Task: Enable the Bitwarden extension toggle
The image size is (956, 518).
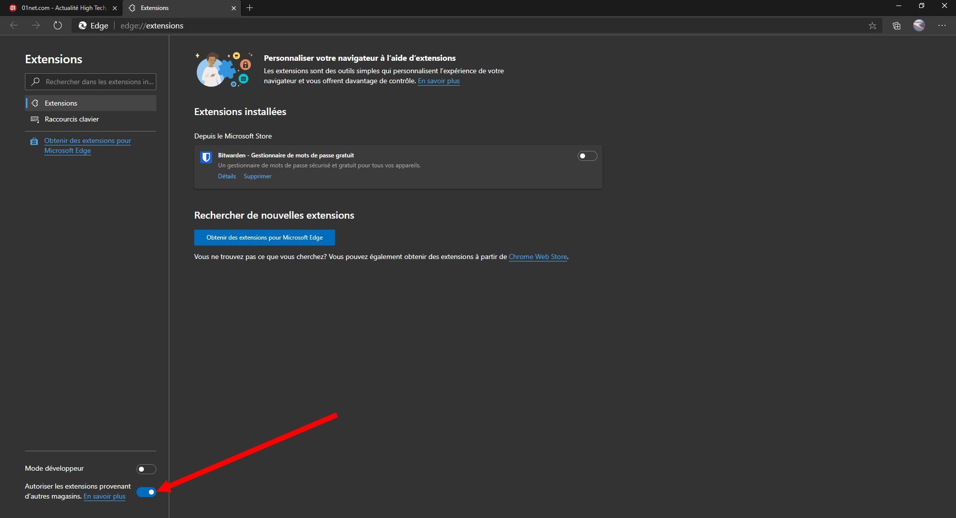Action: [x=587, y=156]
